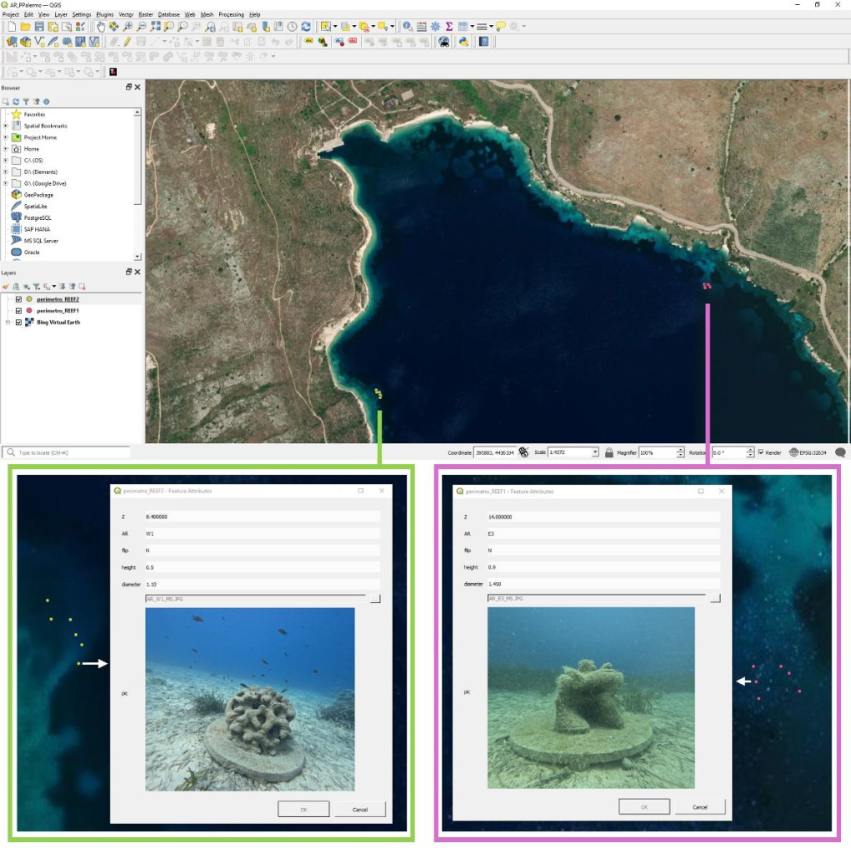The height and width of the screenshot is (853, 851).
Task: Open the Vector menu
Action: (126, 14)
